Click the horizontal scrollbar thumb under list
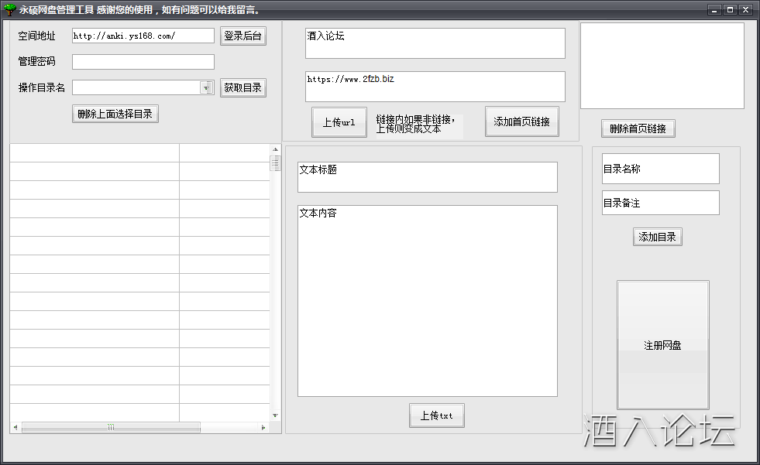 pyautogui.click(x=111, y=427)
